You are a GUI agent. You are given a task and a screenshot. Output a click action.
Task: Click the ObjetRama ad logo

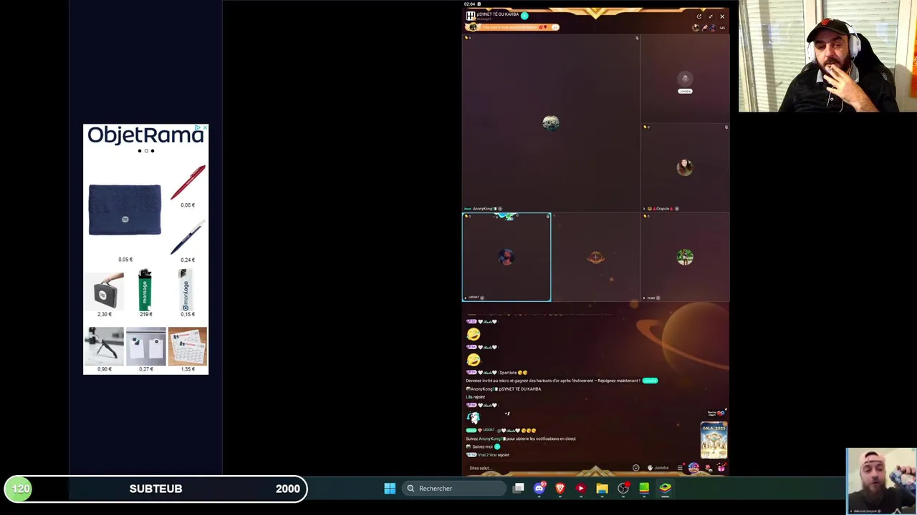point(145,135)
